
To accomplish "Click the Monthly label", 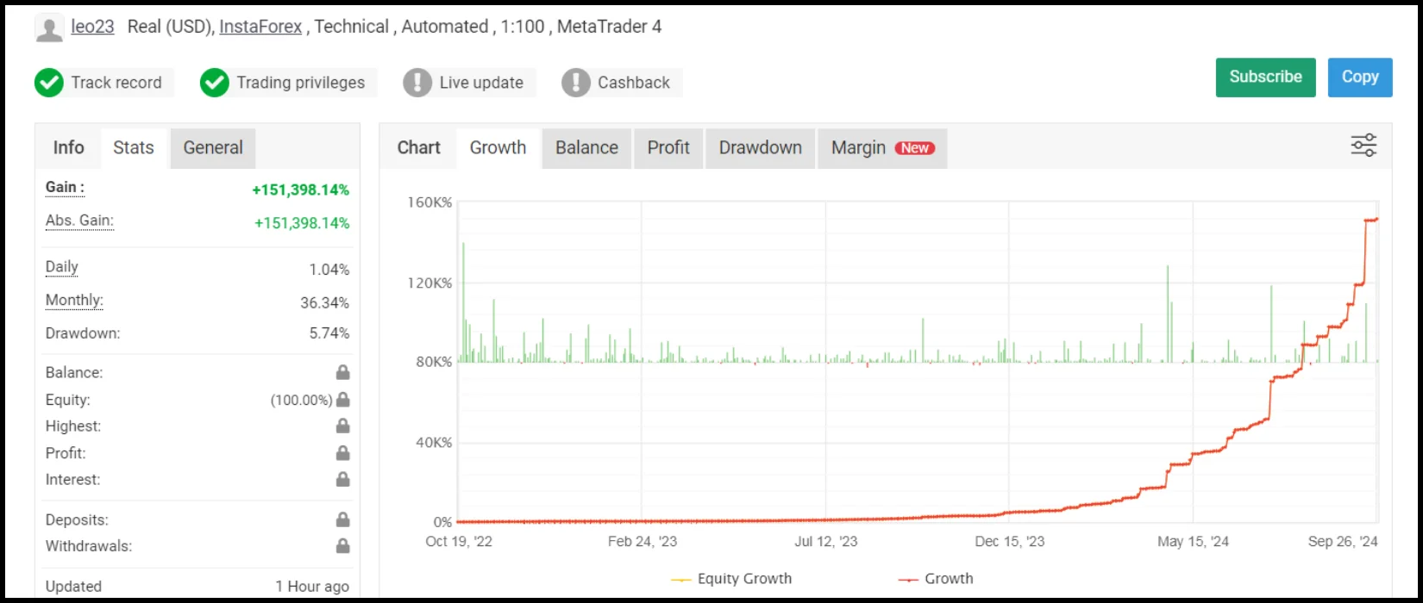I will tap(74, 301).
